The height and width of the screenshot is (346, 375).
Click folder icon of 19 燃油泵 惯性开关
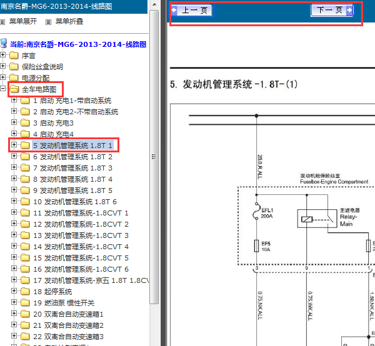point(25,302)
